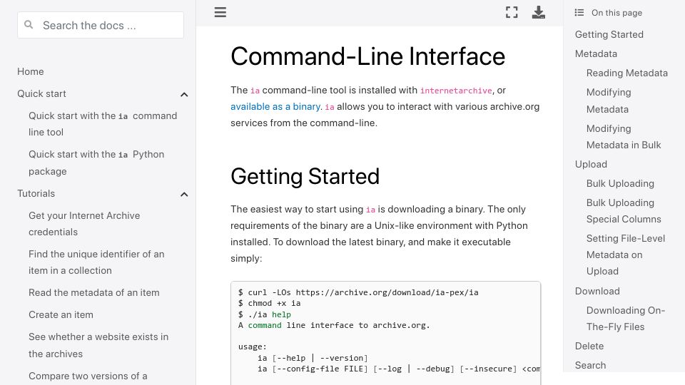Jump to Metadata in page contents
Image resolution: width=685 pixels, height=385 pixels.
596,53
